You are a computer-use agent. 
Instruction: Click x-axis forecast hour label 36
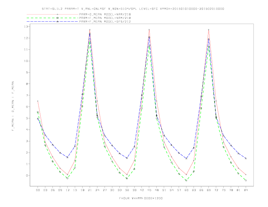coord(127,190)
